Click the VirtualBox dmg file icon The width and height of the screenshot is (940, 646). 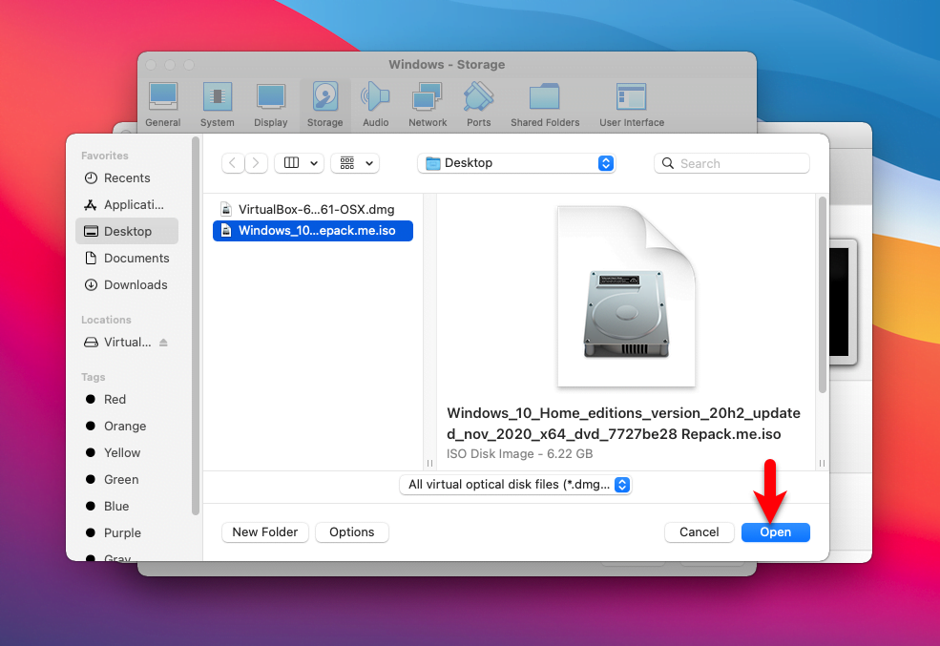click(226, 210)
